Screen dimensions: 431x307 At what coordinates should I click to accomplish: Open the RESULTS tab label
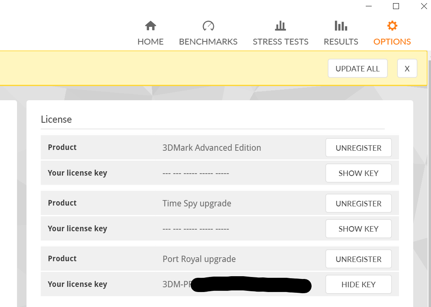point(341,42)
